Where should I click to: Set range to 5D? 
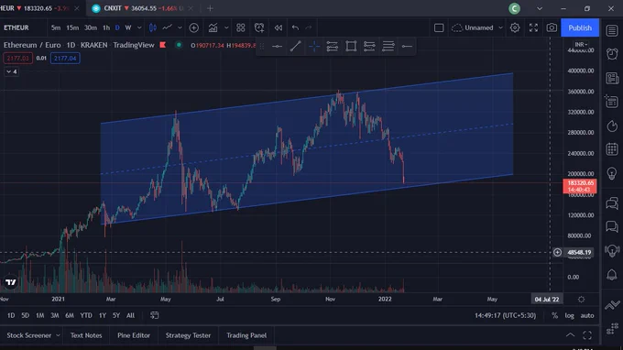click(25, 315)
